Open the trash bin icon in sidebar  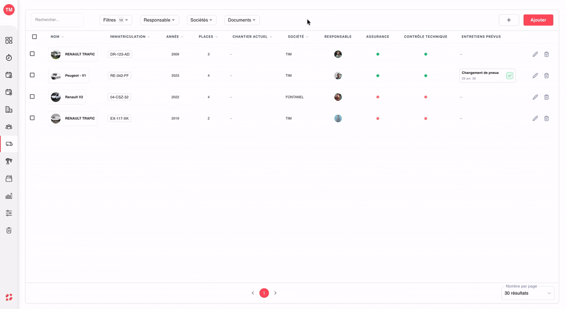9,230
